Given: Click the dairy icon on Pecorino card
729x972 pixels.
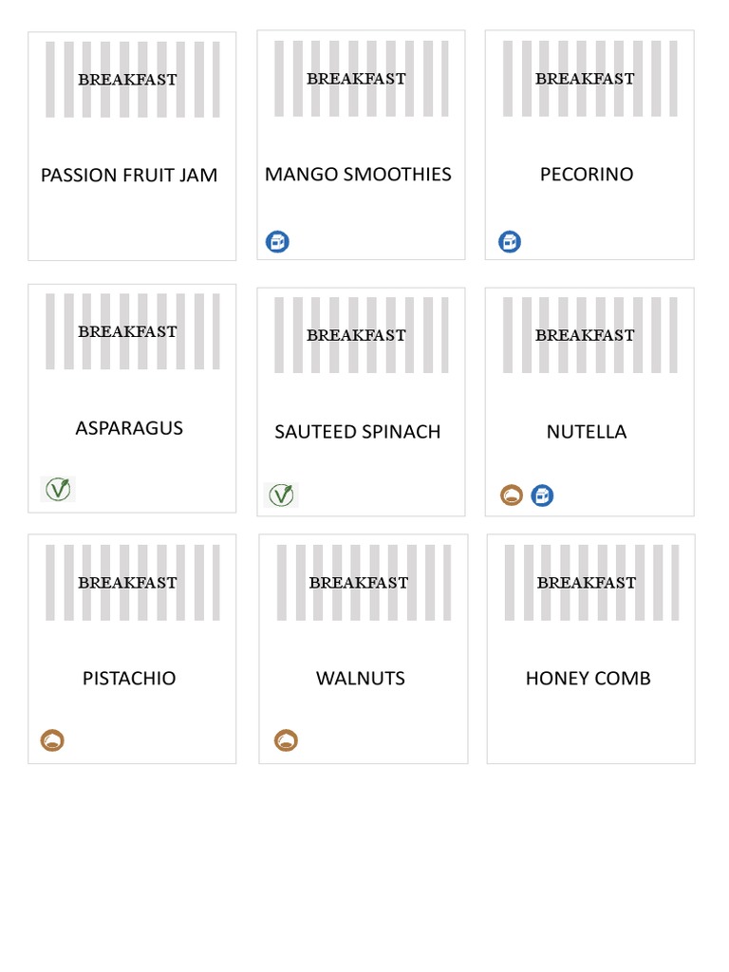Looking at the screenshot, I should click(x=510, y=242).
